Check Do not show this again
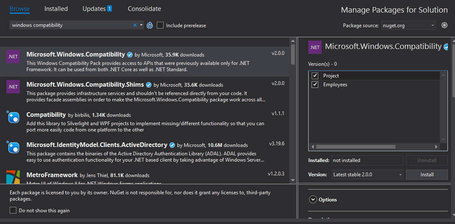 (x=13, y=210)
